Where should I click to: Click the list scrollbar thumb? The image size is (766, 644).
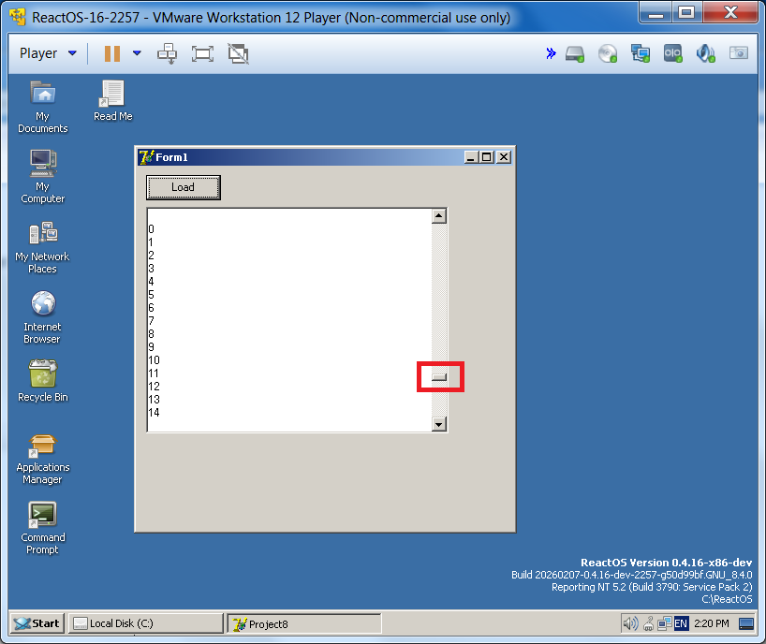point(439,376)
